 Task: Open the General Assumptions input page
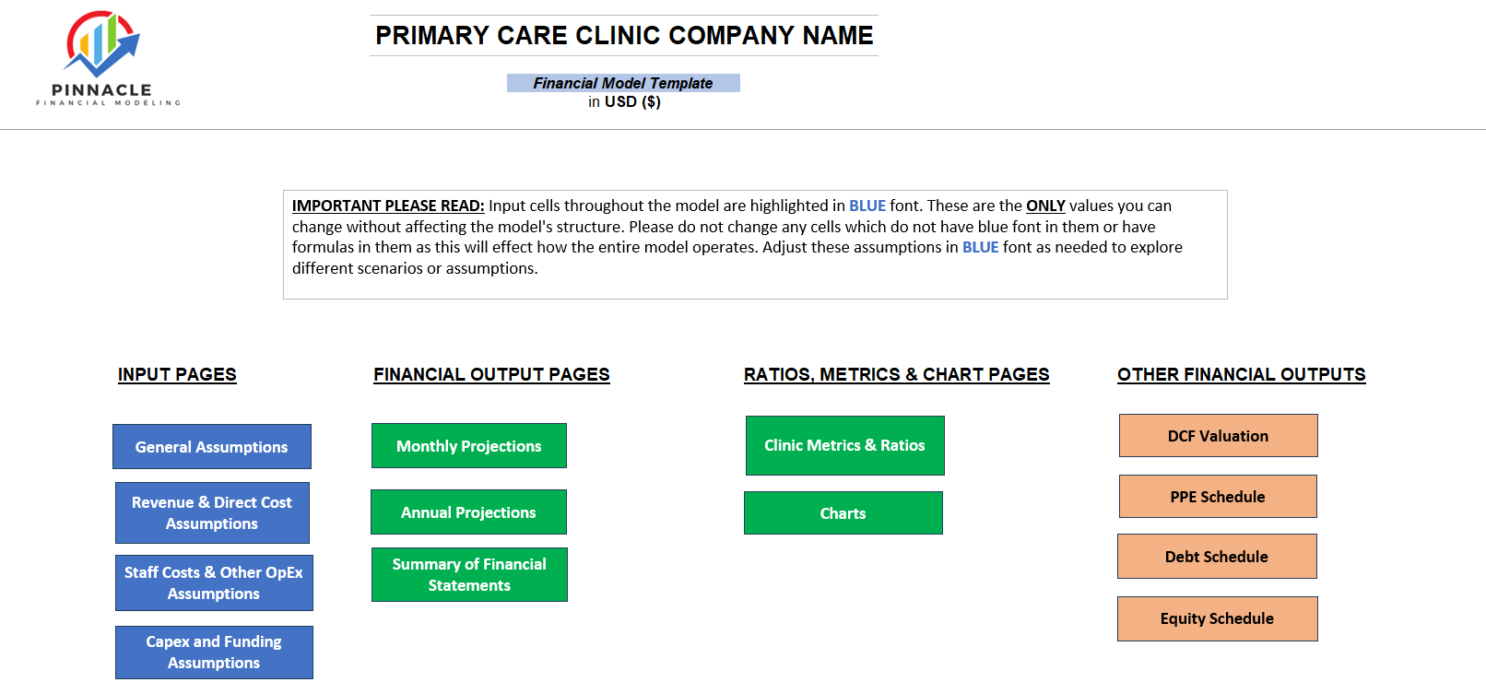[x=211, y=446]
